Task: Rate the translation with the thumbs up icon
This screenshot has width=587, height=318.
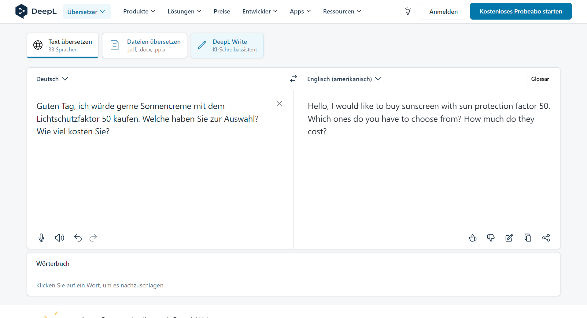Action: (x=473, y=238)
